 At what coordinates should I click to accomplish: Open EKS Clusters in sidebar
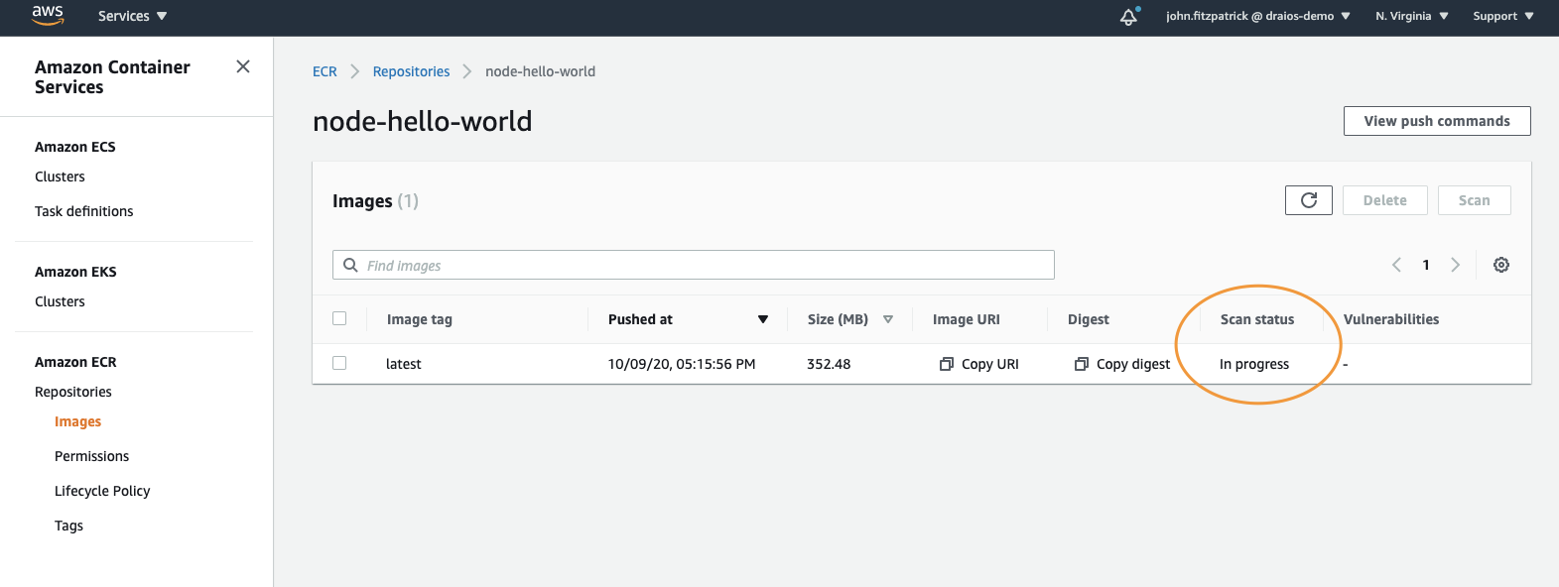[60, 301]
